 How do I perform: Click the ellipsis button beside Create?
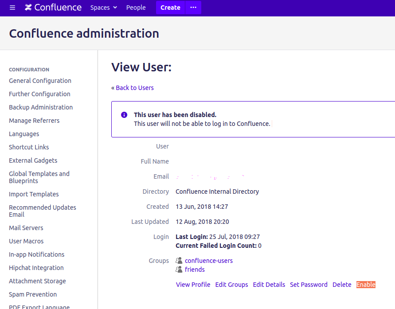pyautogui.click(x=193, y=8)
